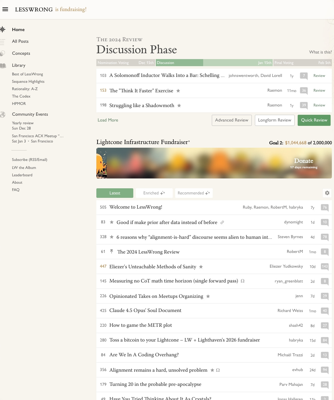
Task: Click the LessWrong site title
Action: [34, 9]
